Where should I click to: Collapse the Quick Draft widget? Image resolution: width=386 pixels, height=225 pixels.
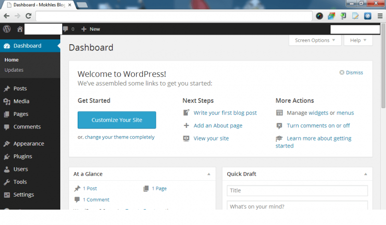365,174
